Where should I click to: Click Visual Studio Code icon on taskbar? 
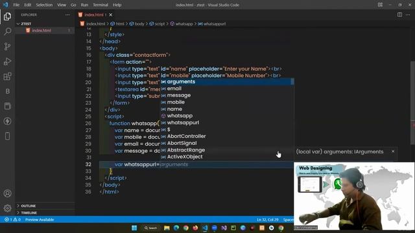[x=205, y=228]
